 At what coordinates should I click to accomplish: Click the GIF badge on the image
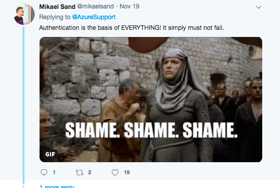51,154
